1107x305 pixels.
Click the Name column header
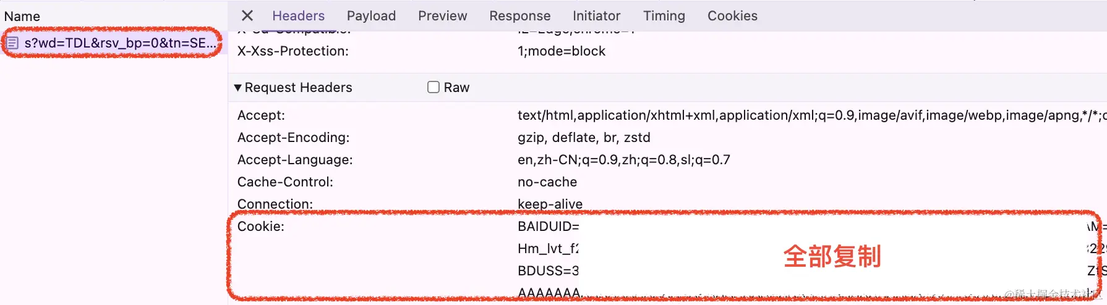pyautogui.click(x=22, y=16)
